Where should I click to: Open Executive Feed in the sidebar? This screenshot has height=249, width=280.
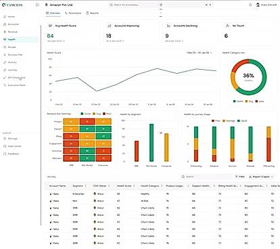pyautogui.click(x=16, y=85)
